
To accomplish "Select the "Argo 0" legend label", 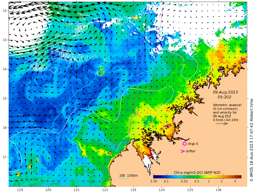I will pos(193,144).
